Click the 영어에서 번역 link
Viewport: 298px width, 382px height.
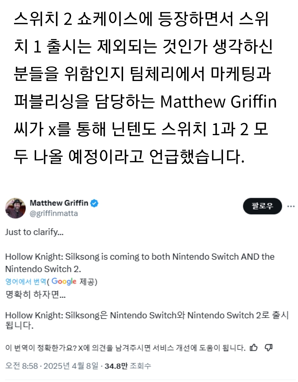point(26,282)
